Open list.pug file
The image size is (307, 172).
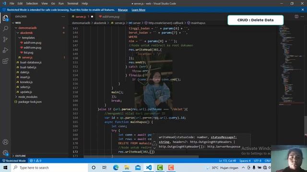(x=28, y=53)
